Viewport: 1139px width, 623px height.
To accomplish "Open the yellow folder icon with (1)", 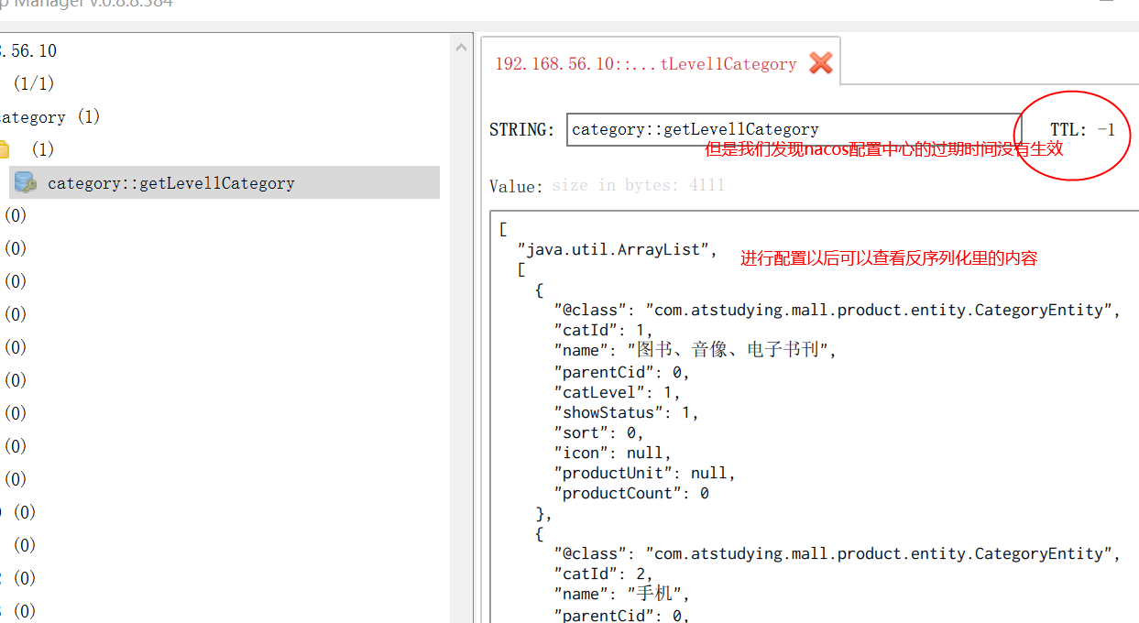I will pos(3,149).
